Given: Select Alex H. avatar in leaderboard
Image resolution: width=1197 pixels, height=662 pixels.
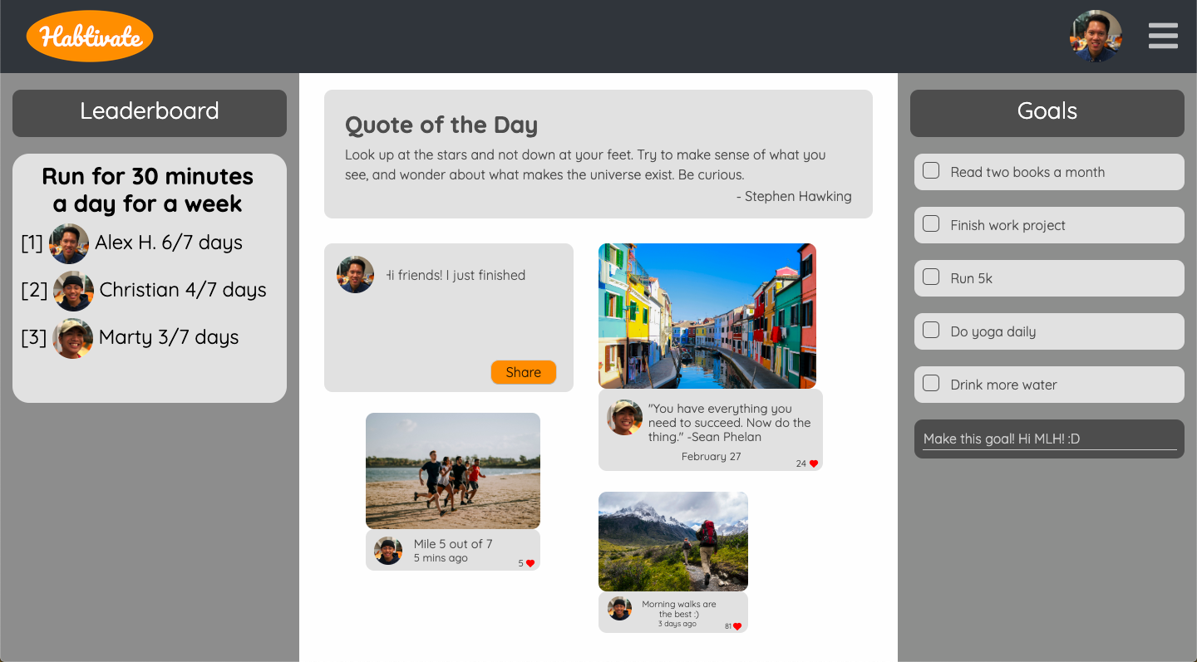Looking at the screenshot, I should click(69, 243).
